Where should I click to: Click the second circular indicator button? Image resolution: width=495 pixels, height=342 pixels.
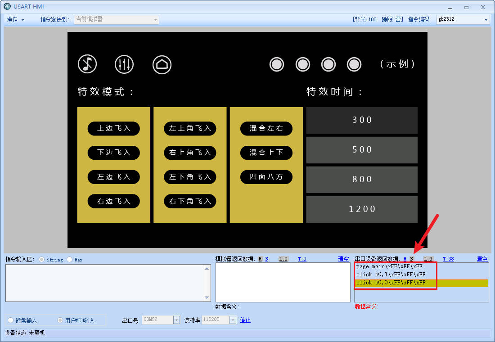click(303, 64)
